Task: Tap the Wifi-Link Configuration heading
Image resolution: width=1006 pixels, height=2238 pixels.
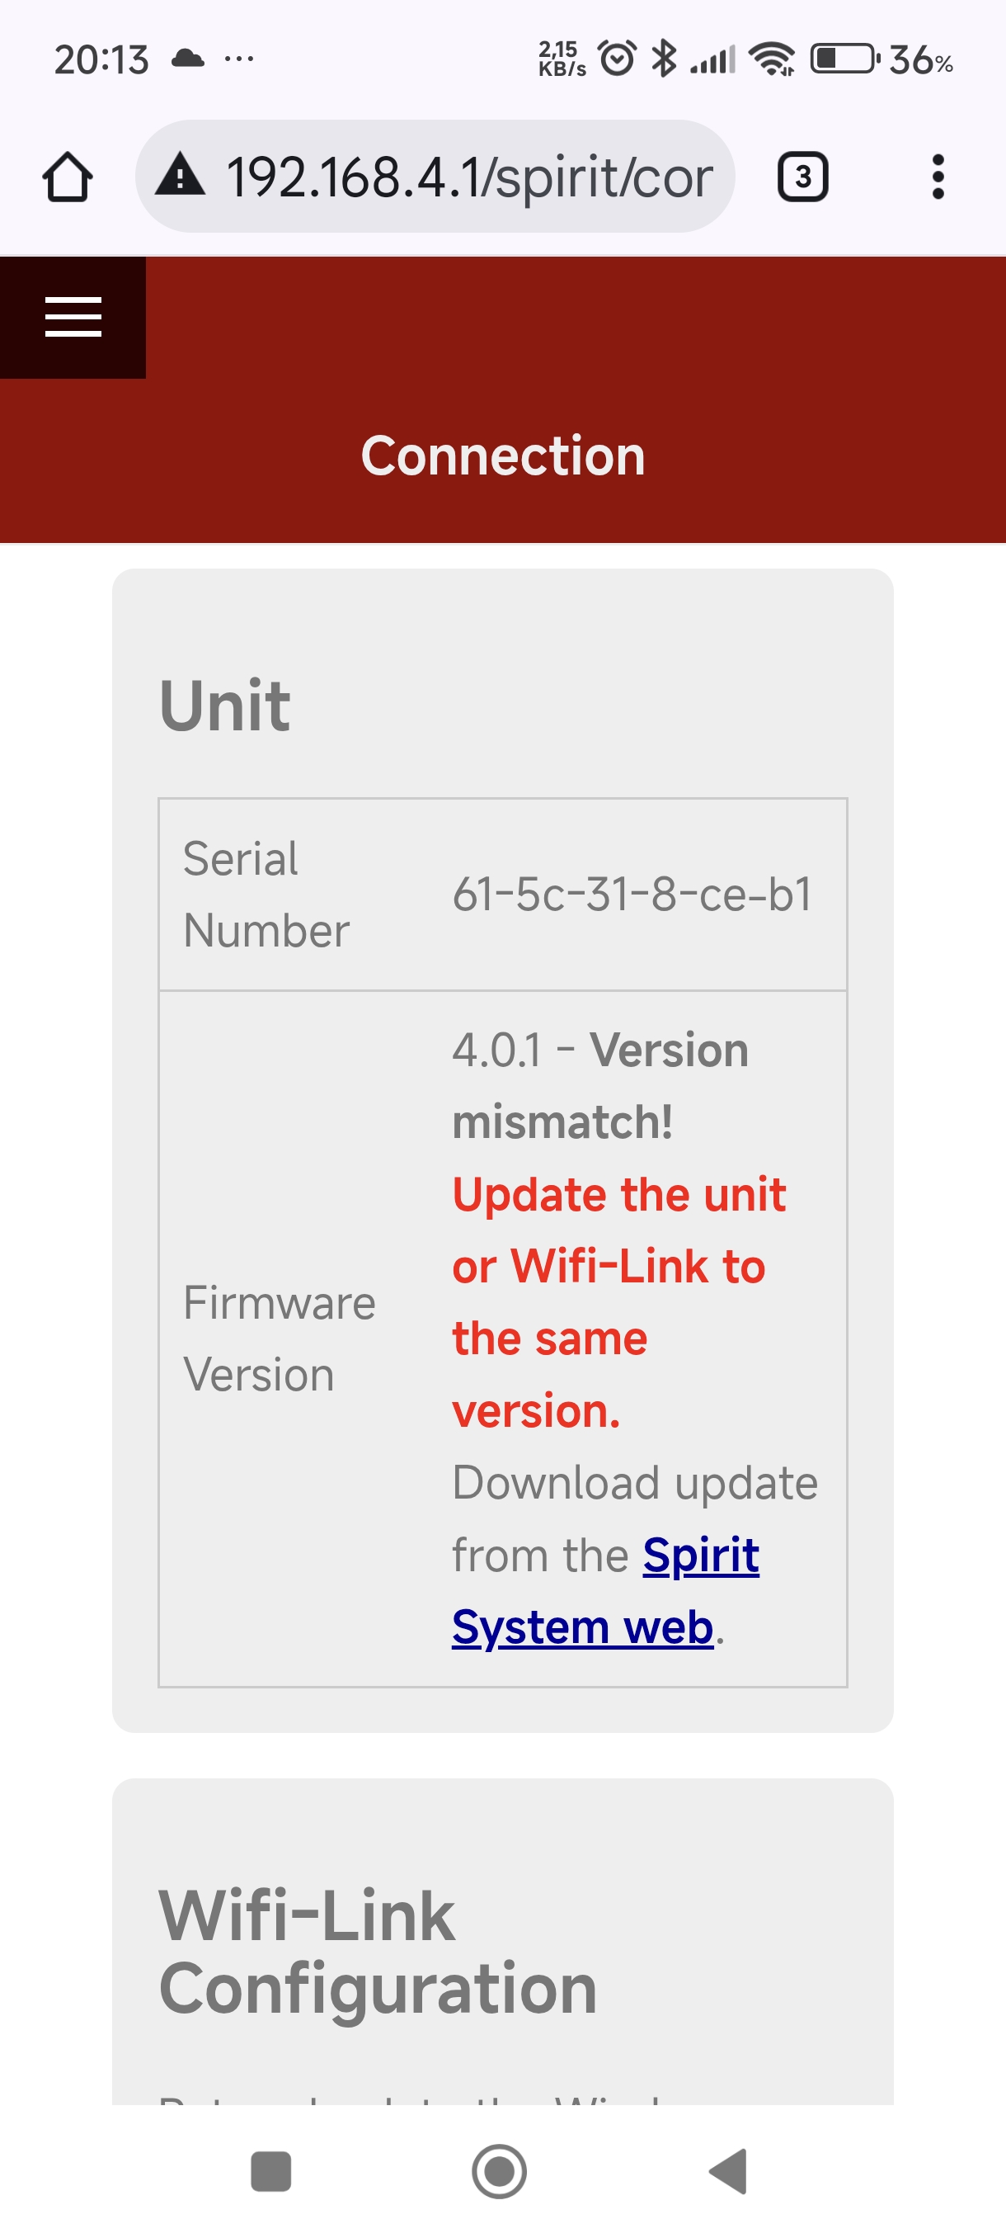Action: coord(378,1952)
